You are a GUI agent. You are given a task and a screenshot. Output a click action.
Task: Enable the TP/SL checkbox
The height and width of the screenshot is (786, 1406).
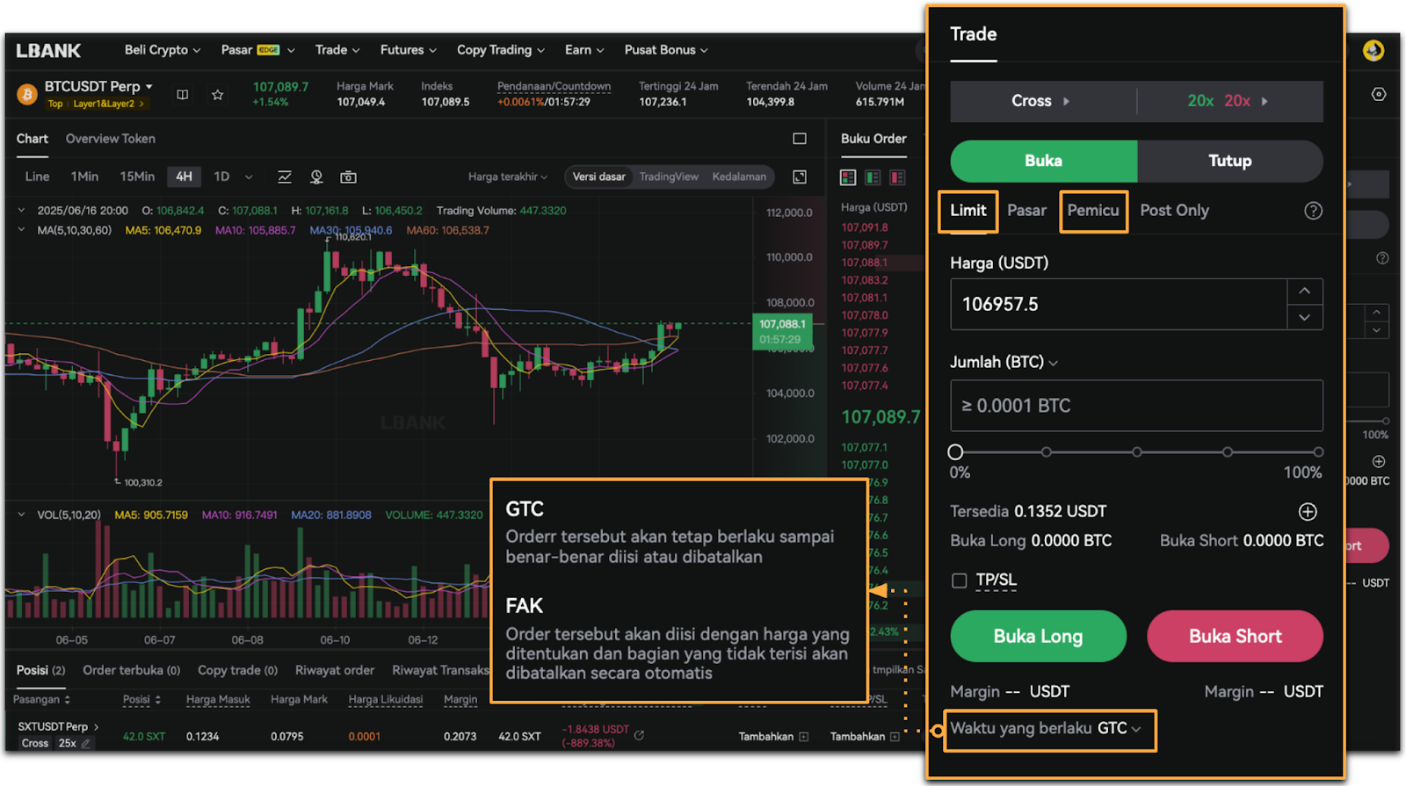pos(960,580)
